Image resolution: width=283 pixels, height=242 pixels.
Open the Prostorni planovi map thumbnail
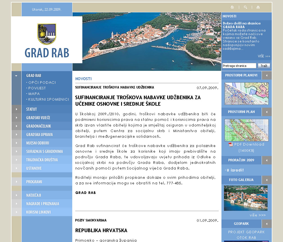point(246,94)
